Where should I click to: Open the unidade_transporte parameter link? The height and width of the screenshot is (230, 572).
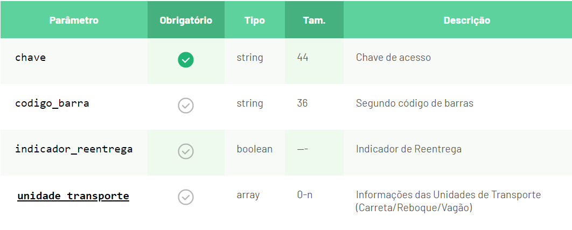[x=73, y=196]
